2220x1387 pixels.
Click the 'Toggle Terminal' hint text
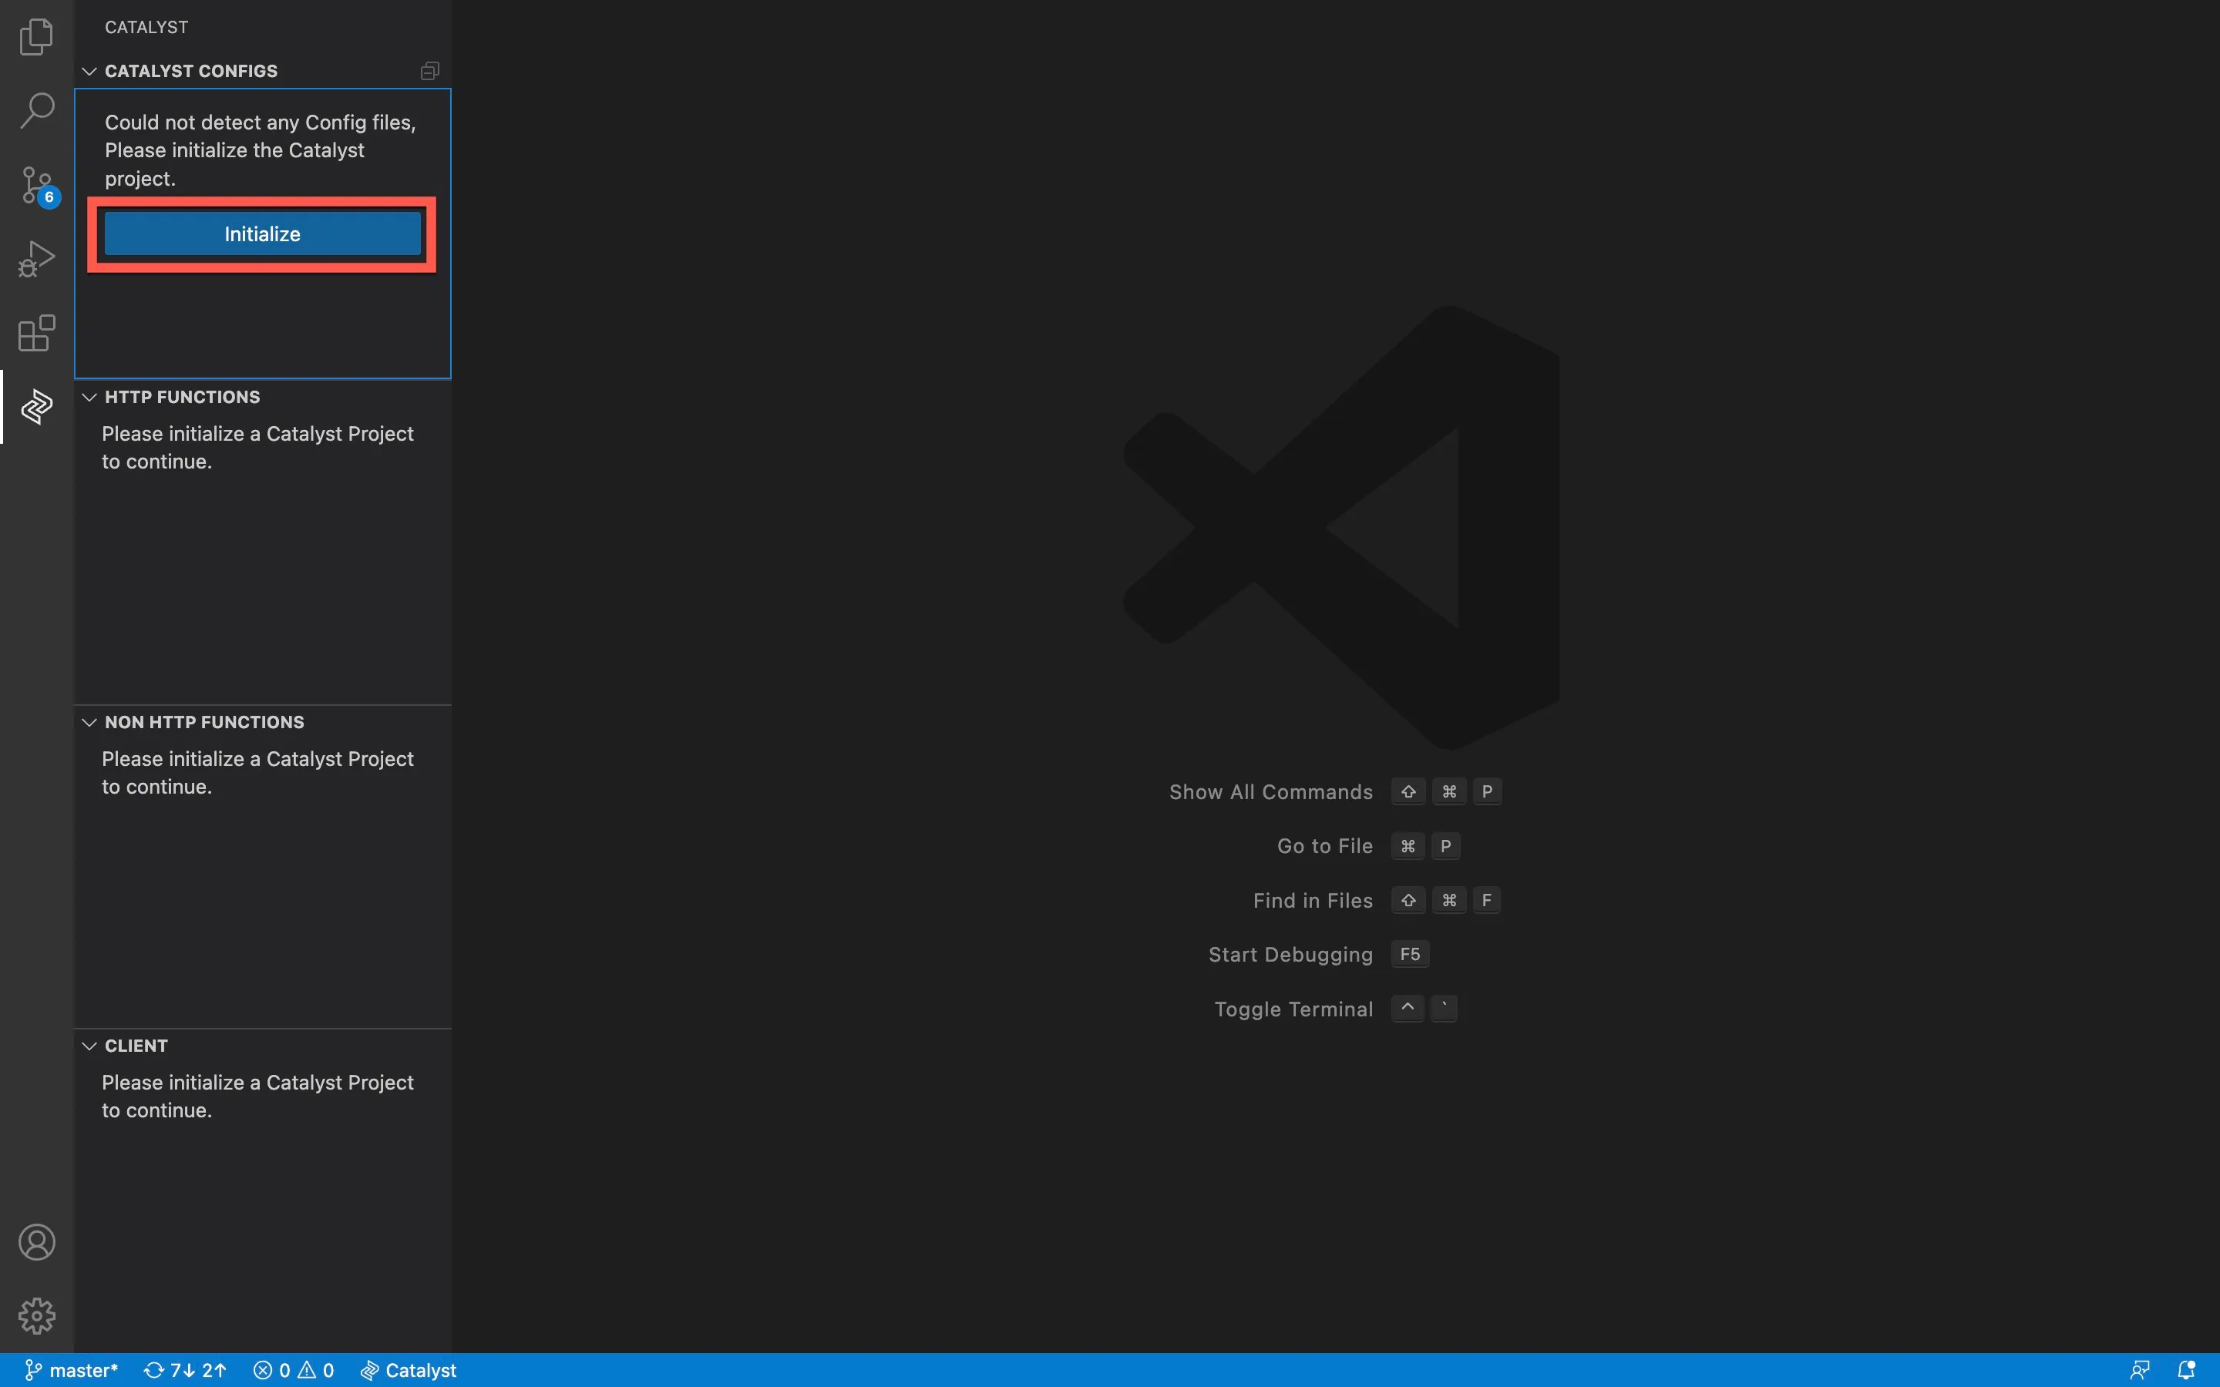coord(1293,1009)
